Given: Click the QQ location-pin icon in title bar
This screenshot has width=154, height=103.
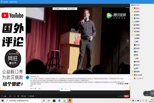Looking at the screenshot, I should (x=2, y=2).
